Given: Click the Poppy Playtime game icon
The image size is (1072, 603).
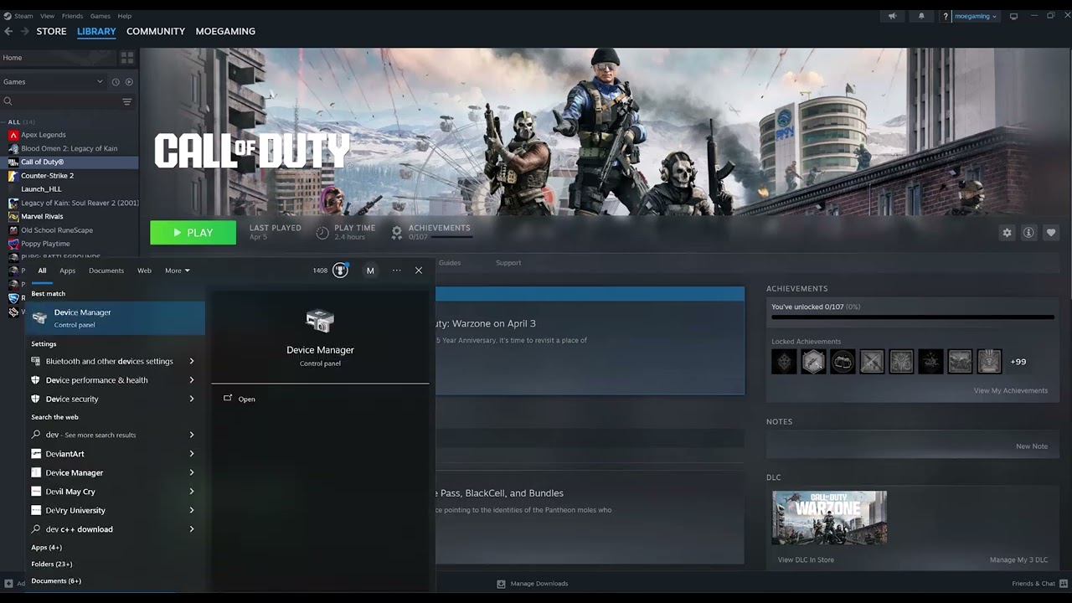Looking at the screenshot, I should coord(13,244).
